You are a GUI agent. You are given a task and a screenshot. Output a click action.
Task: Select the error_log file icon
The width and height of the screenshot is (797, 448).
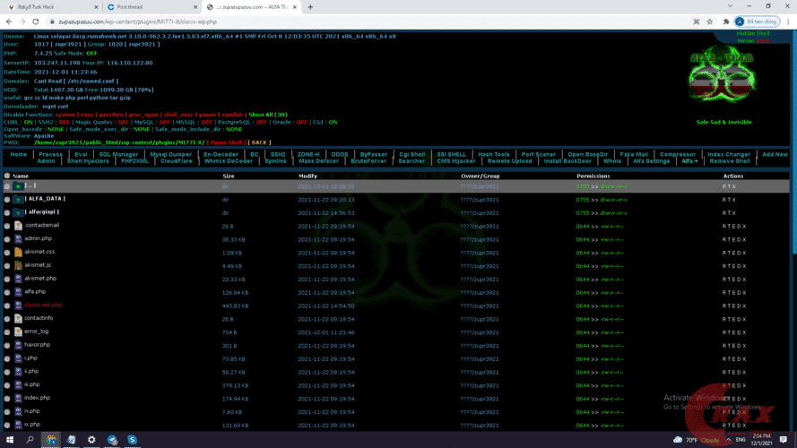[x=18, y=332]
